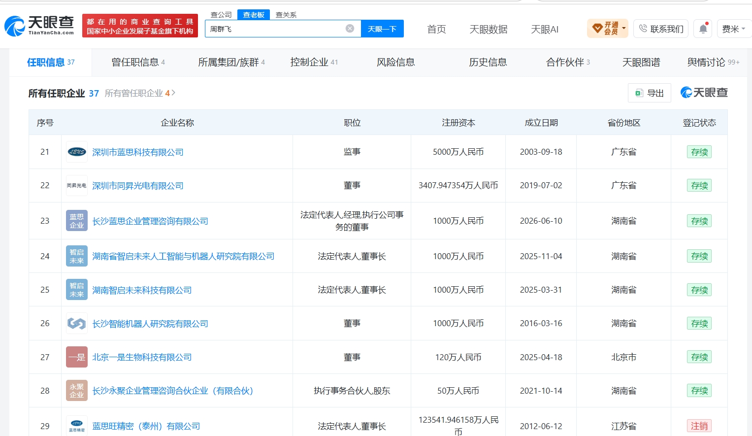Open the 合作伙伴 tab
752x436 pixels.
point(568,62)
